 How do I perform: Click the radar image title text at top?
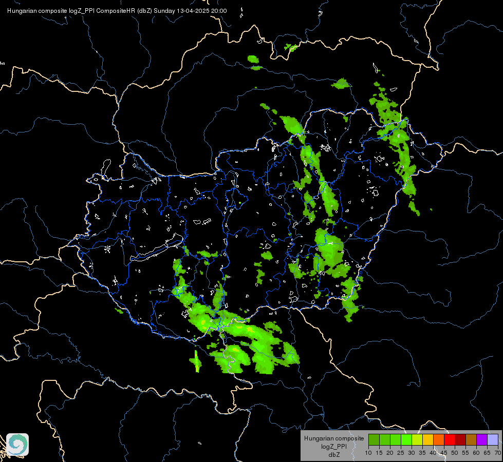pos(117,11)
